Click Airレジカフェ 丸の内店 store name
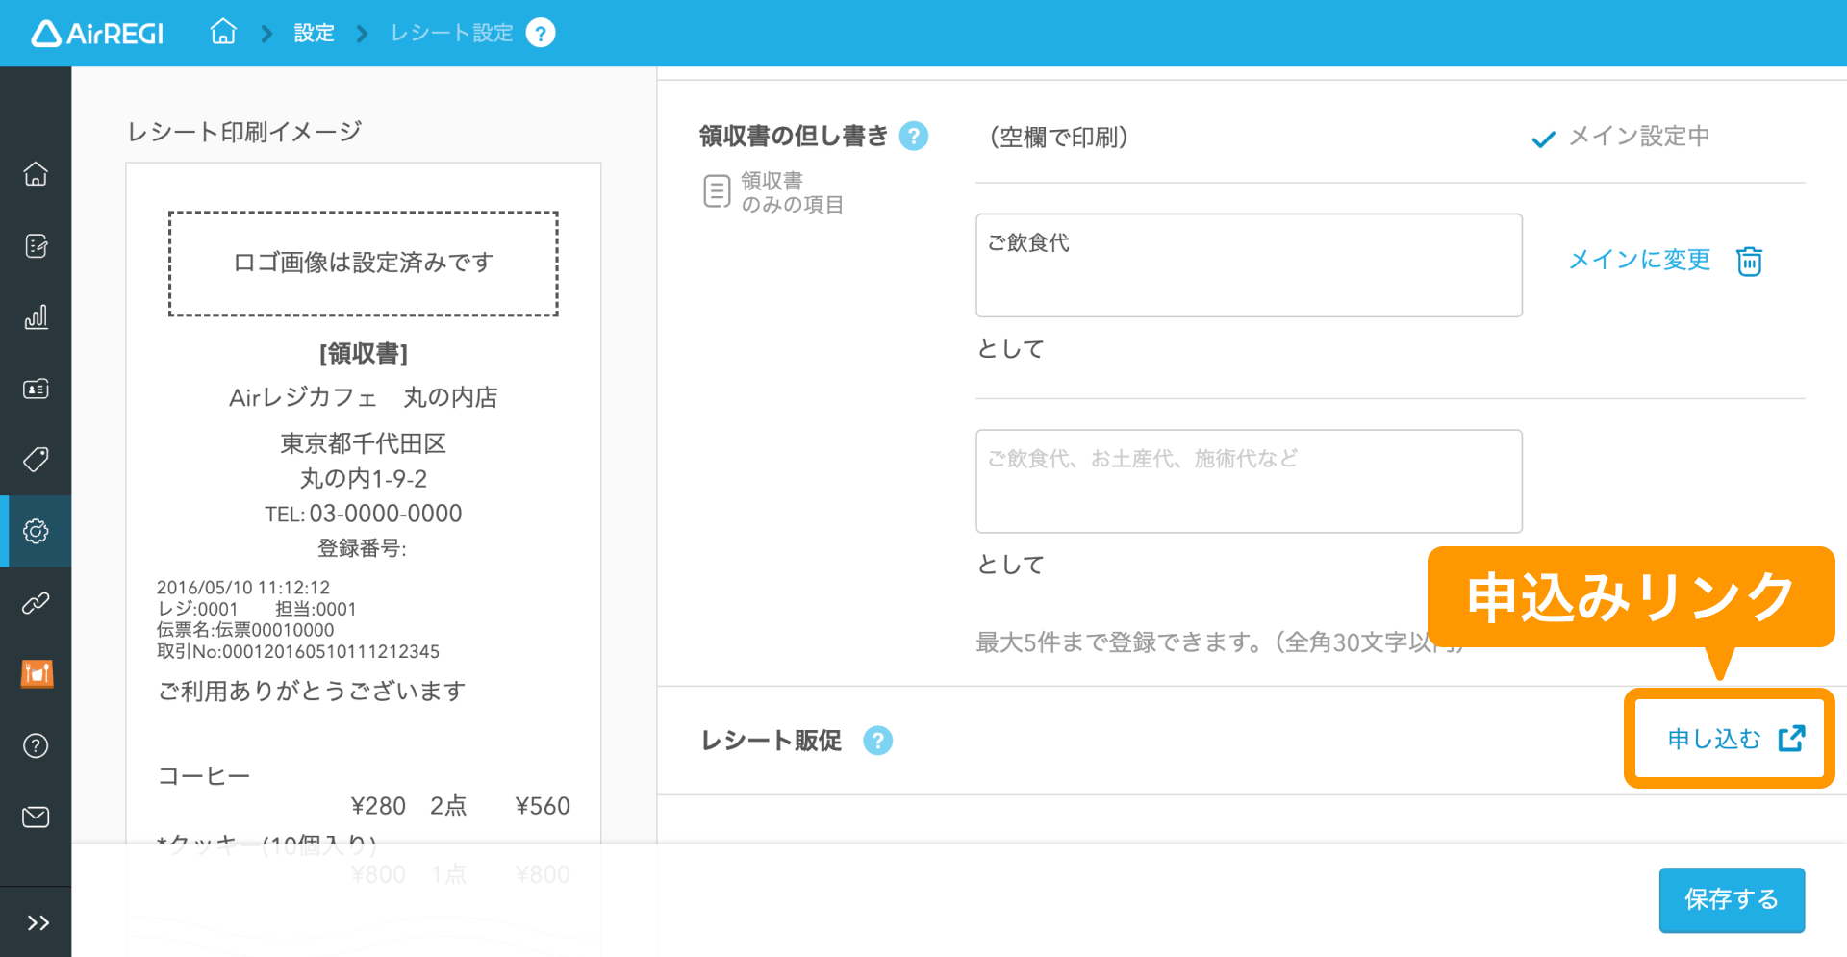This screenshot has width=1847, height=957. tap(364, 397)
